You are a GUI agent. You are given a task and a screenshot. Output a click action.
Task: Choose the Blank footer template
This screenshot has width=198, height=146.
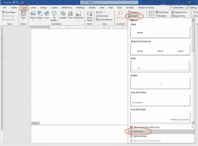(x=160, y=32)
